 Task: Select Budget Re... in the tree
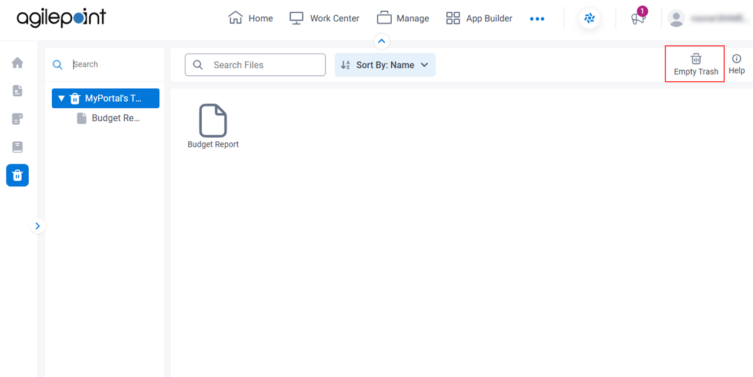click(x=109, y=118)
